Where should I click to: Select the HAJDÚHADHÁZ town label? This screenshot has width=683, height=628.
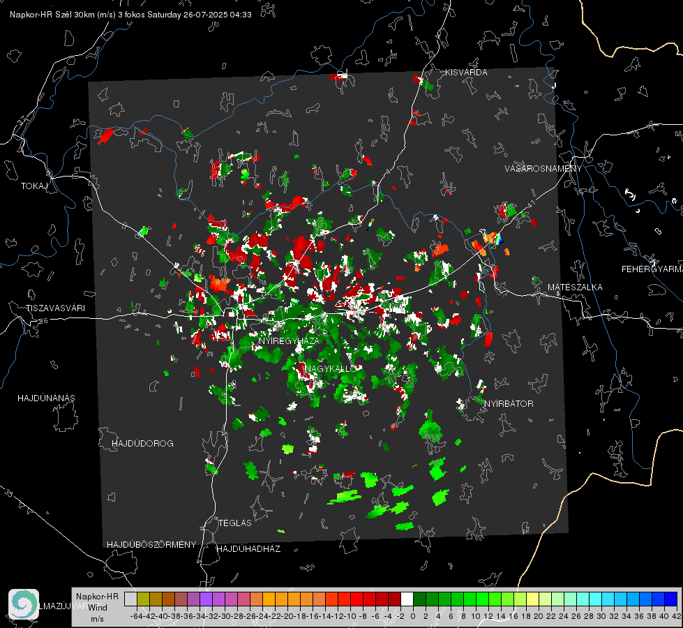(248, 549)
